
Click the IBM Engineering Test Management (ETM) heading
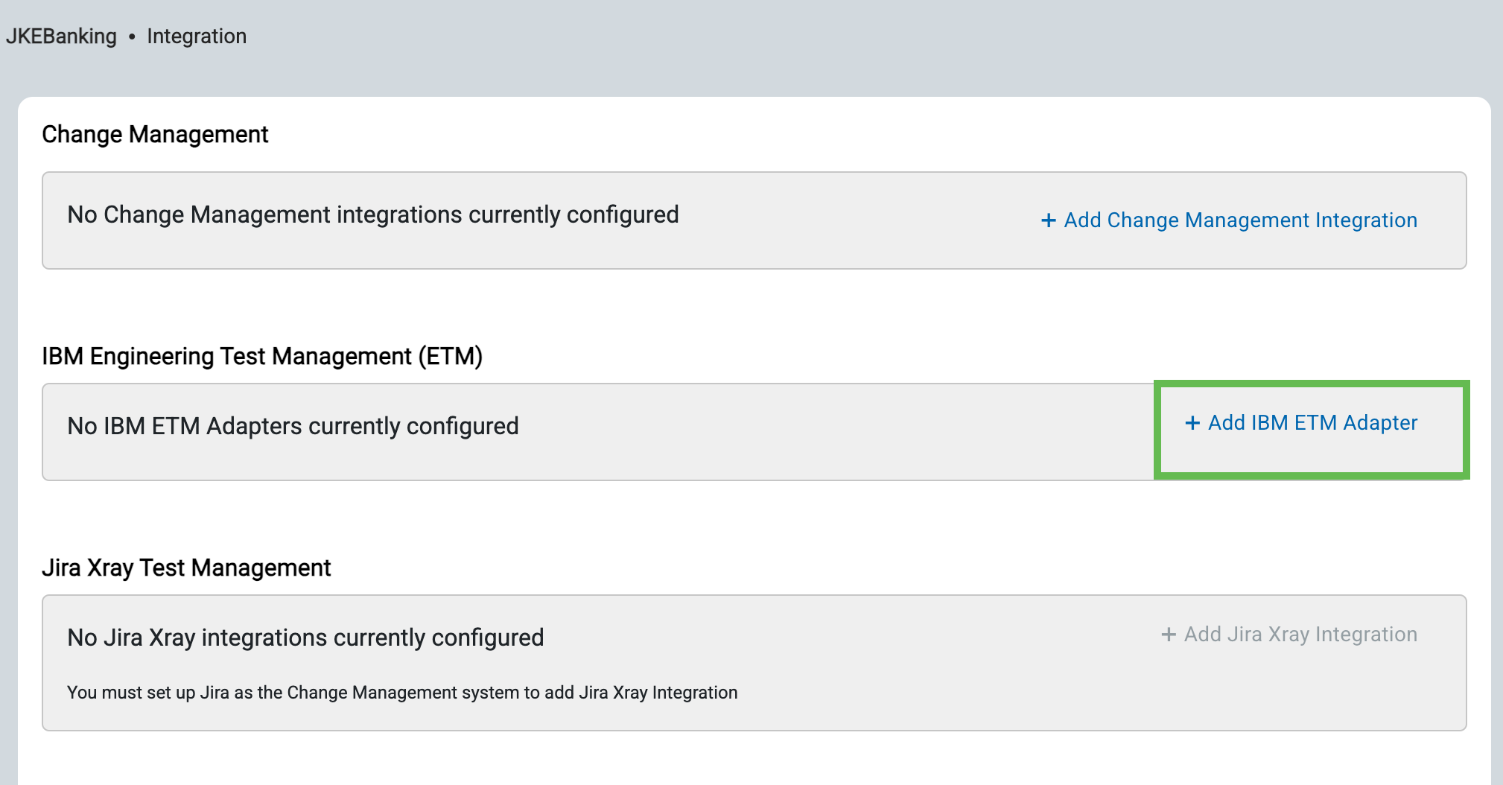pyautogui.click(x=262, y=356)
